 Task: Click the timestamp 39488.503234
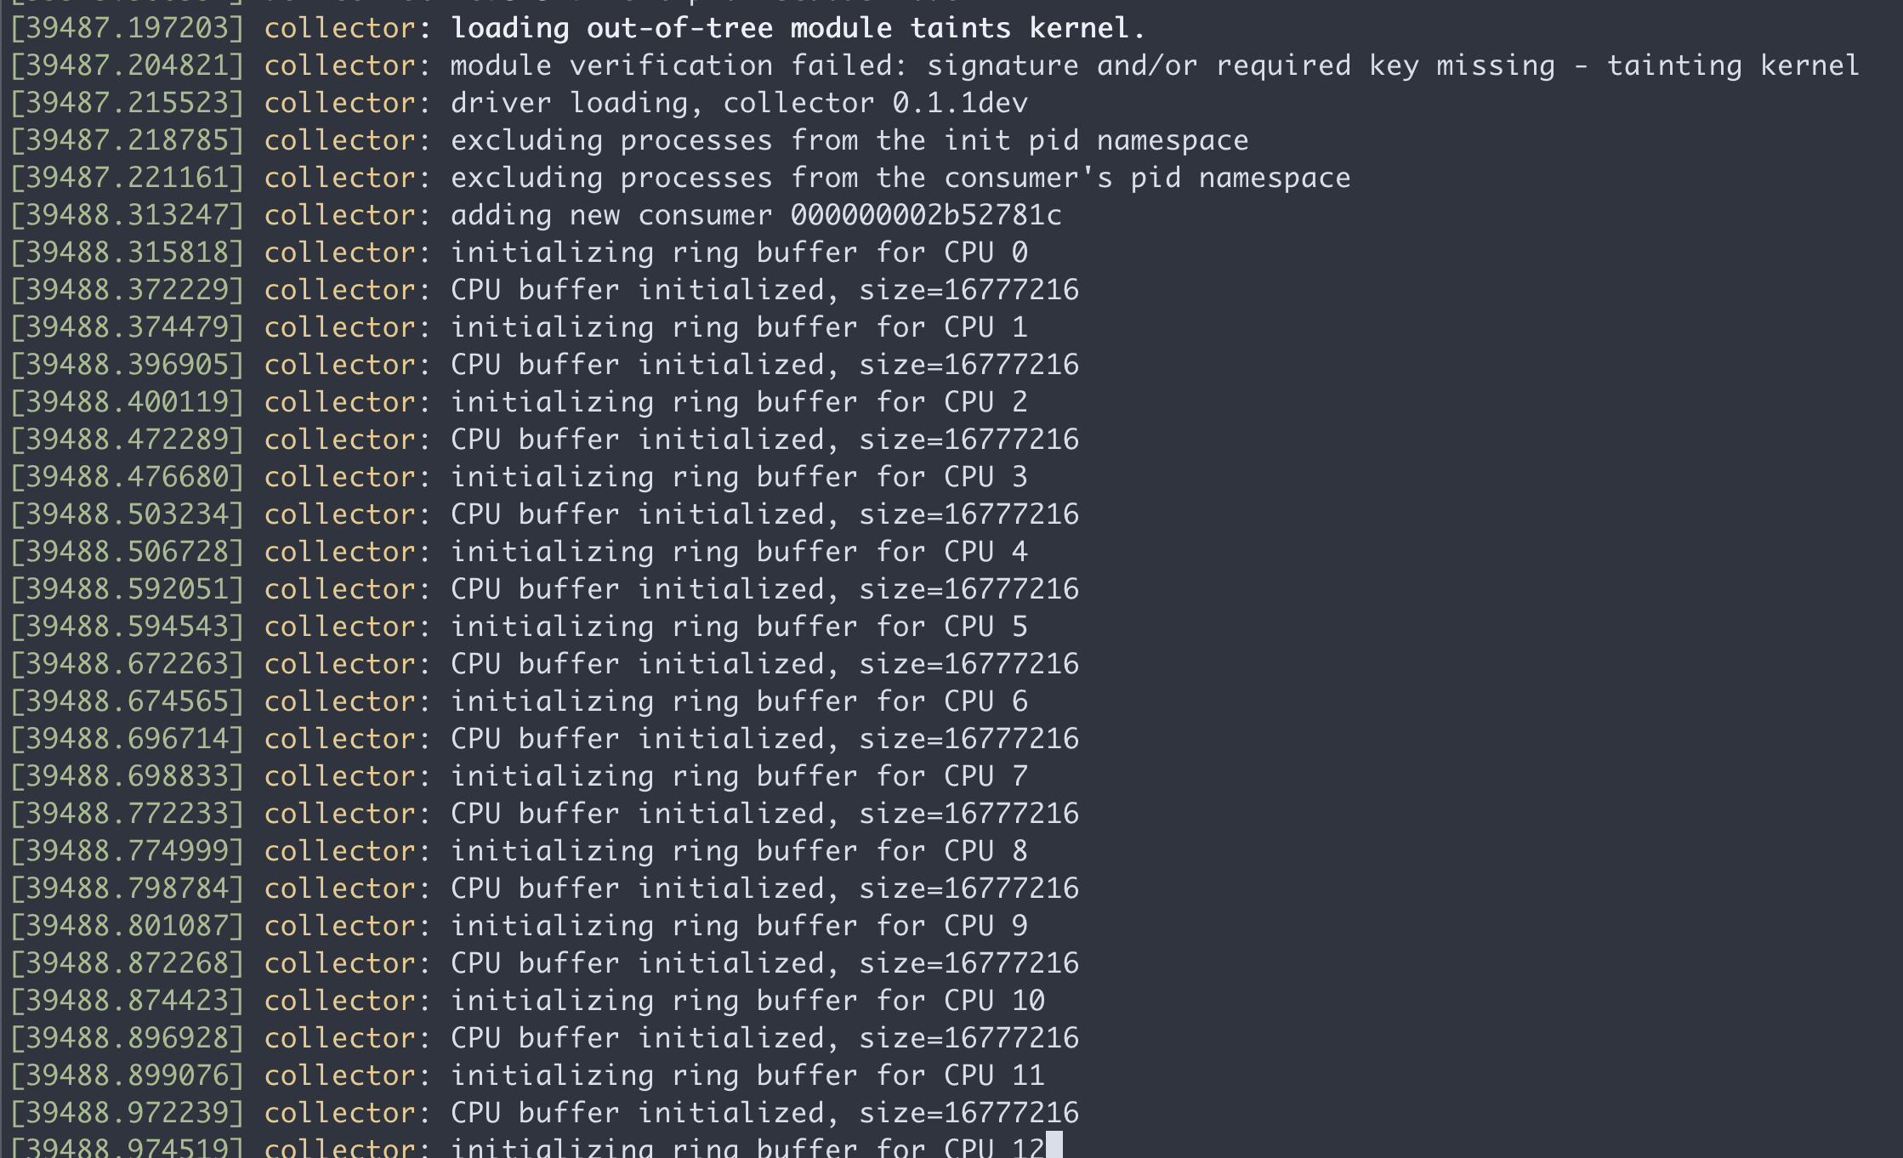tap(128, 514)
